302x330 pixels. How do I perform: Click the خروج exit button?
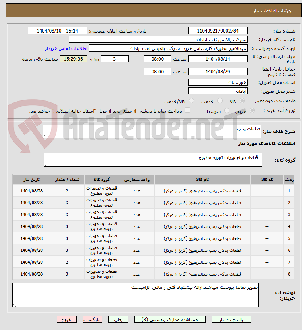[x=67, y=319]
